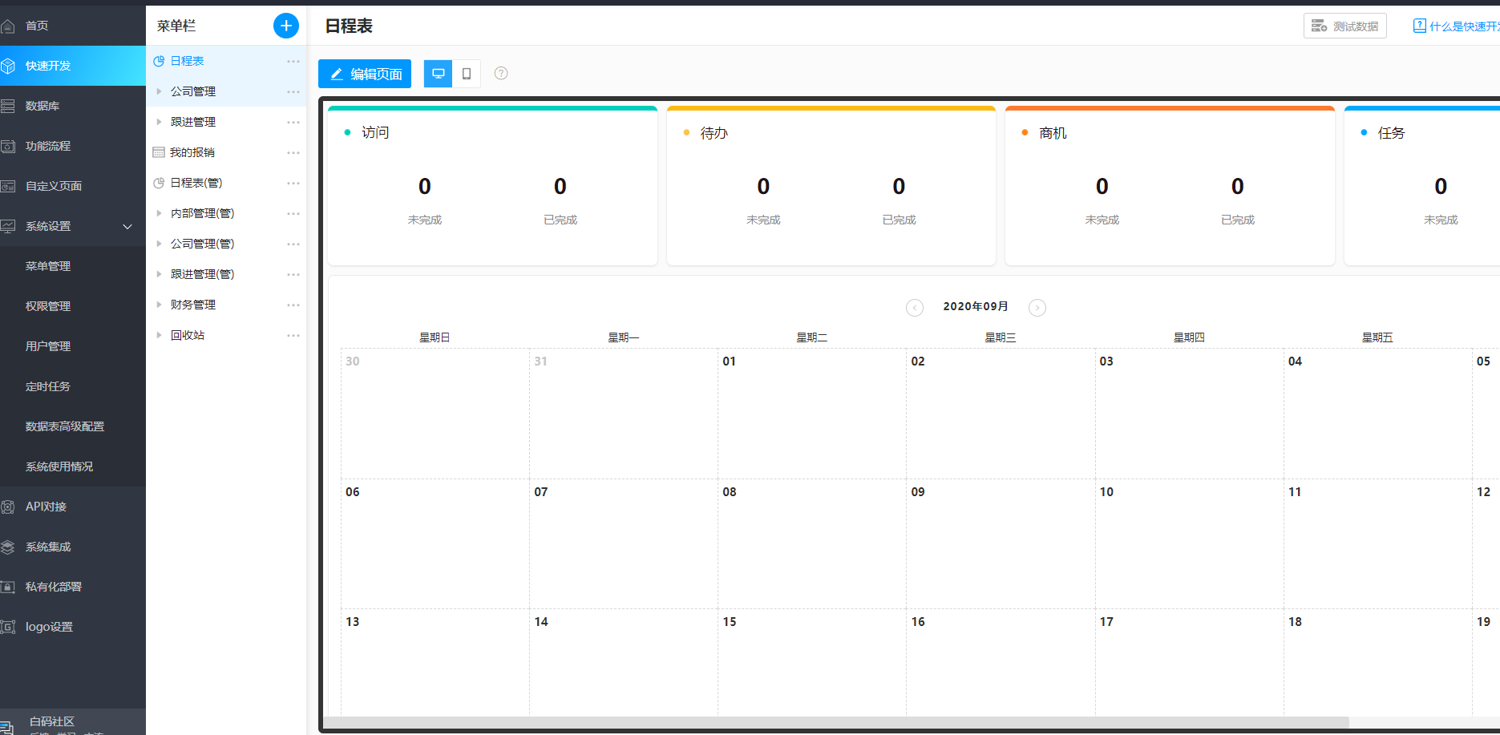Viewport: 1500px width, 735px height.
Task: Go to previous month arrow
Action: [915, 308]
